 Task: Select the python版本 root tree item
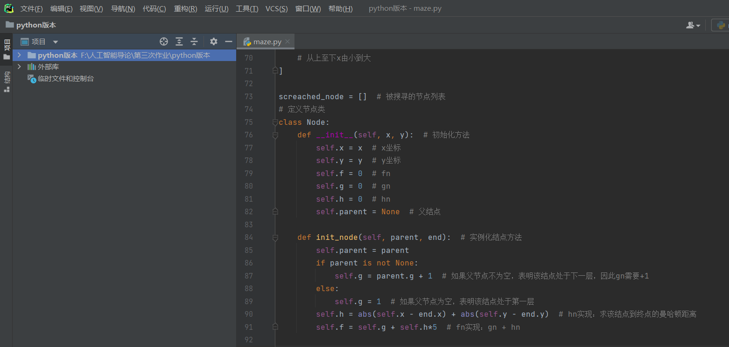pos(124,55)
